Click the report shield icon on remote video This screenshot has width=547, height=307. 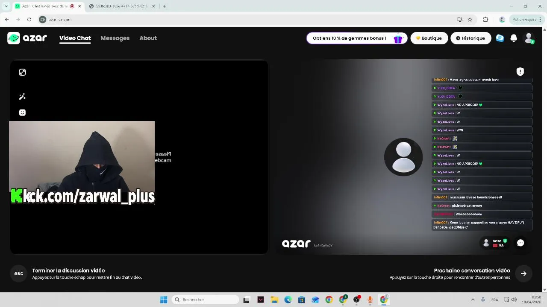pyautogui.click(x=520, y=72)
